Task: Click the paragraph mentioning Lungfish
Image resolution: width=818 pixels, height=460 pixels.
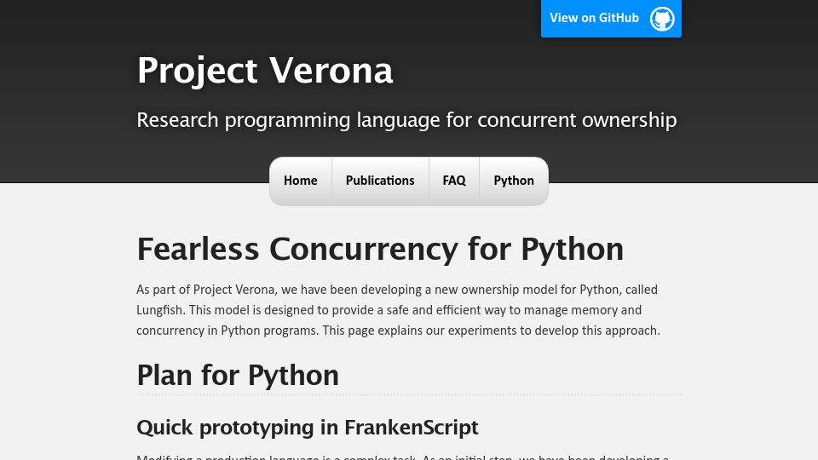Action: coord(398,310)
